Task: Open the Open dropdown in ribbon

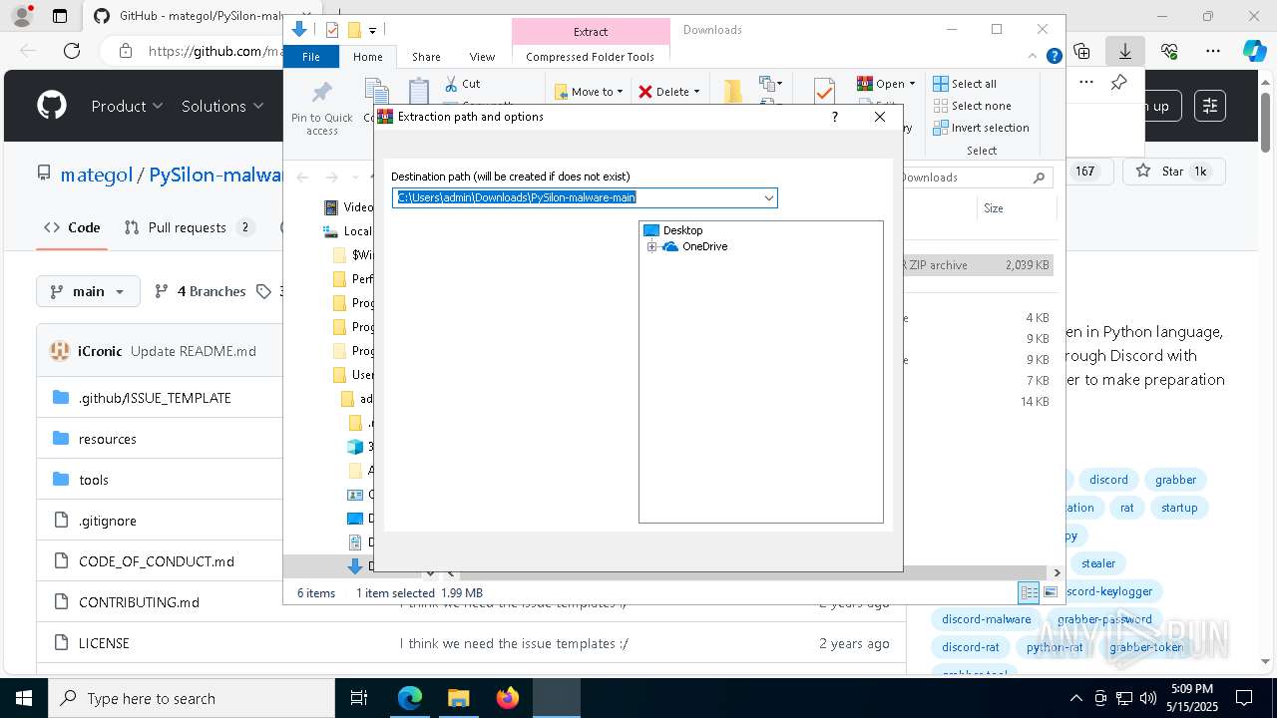Action: 886,84
